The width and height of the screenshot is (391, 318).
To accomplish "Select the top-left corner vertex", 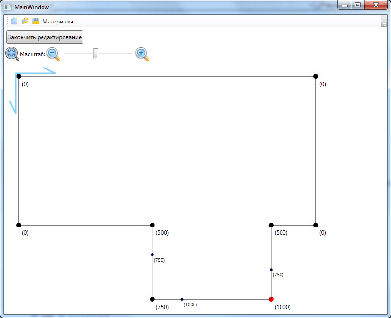I will click(19, 76).
